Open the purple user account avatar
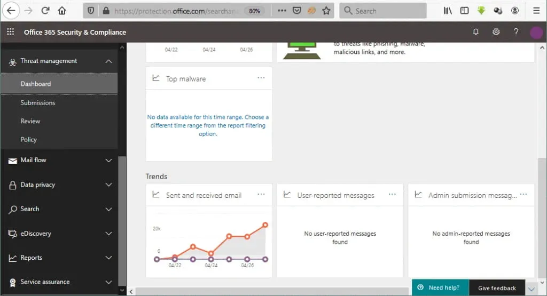This screenshot has height=296, width=547. pyautogui.click(x=536, y=33)
